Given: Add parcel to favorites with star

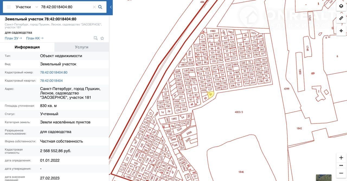Looking at the screenshot, I should (x=102, y=38).
